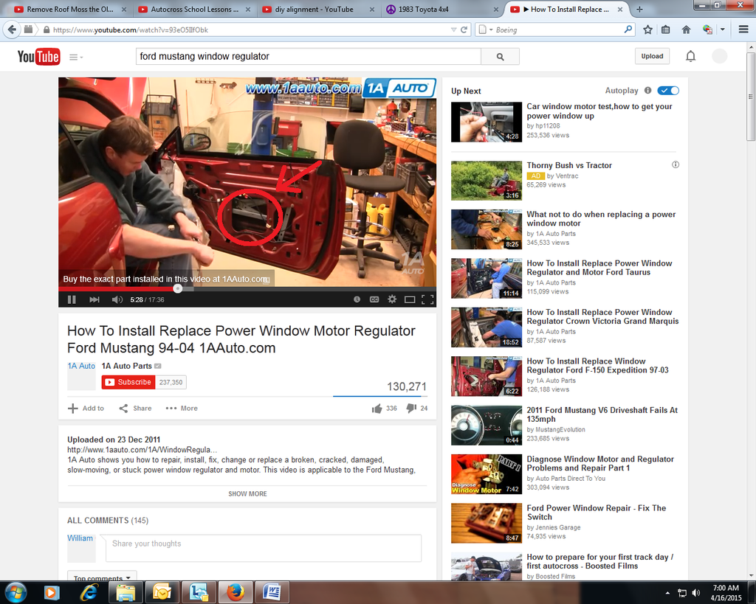
Task: Open video player settings gear
Action: (x=392, y=299)
